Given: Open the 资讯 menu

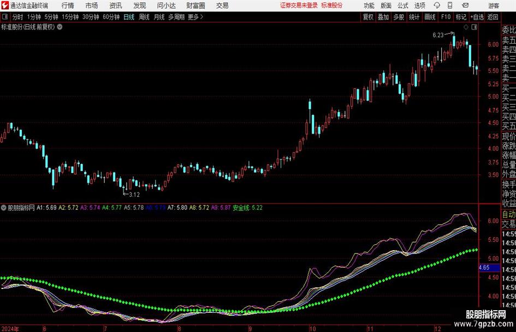Looking at the screenshot, I should [116, 5].
